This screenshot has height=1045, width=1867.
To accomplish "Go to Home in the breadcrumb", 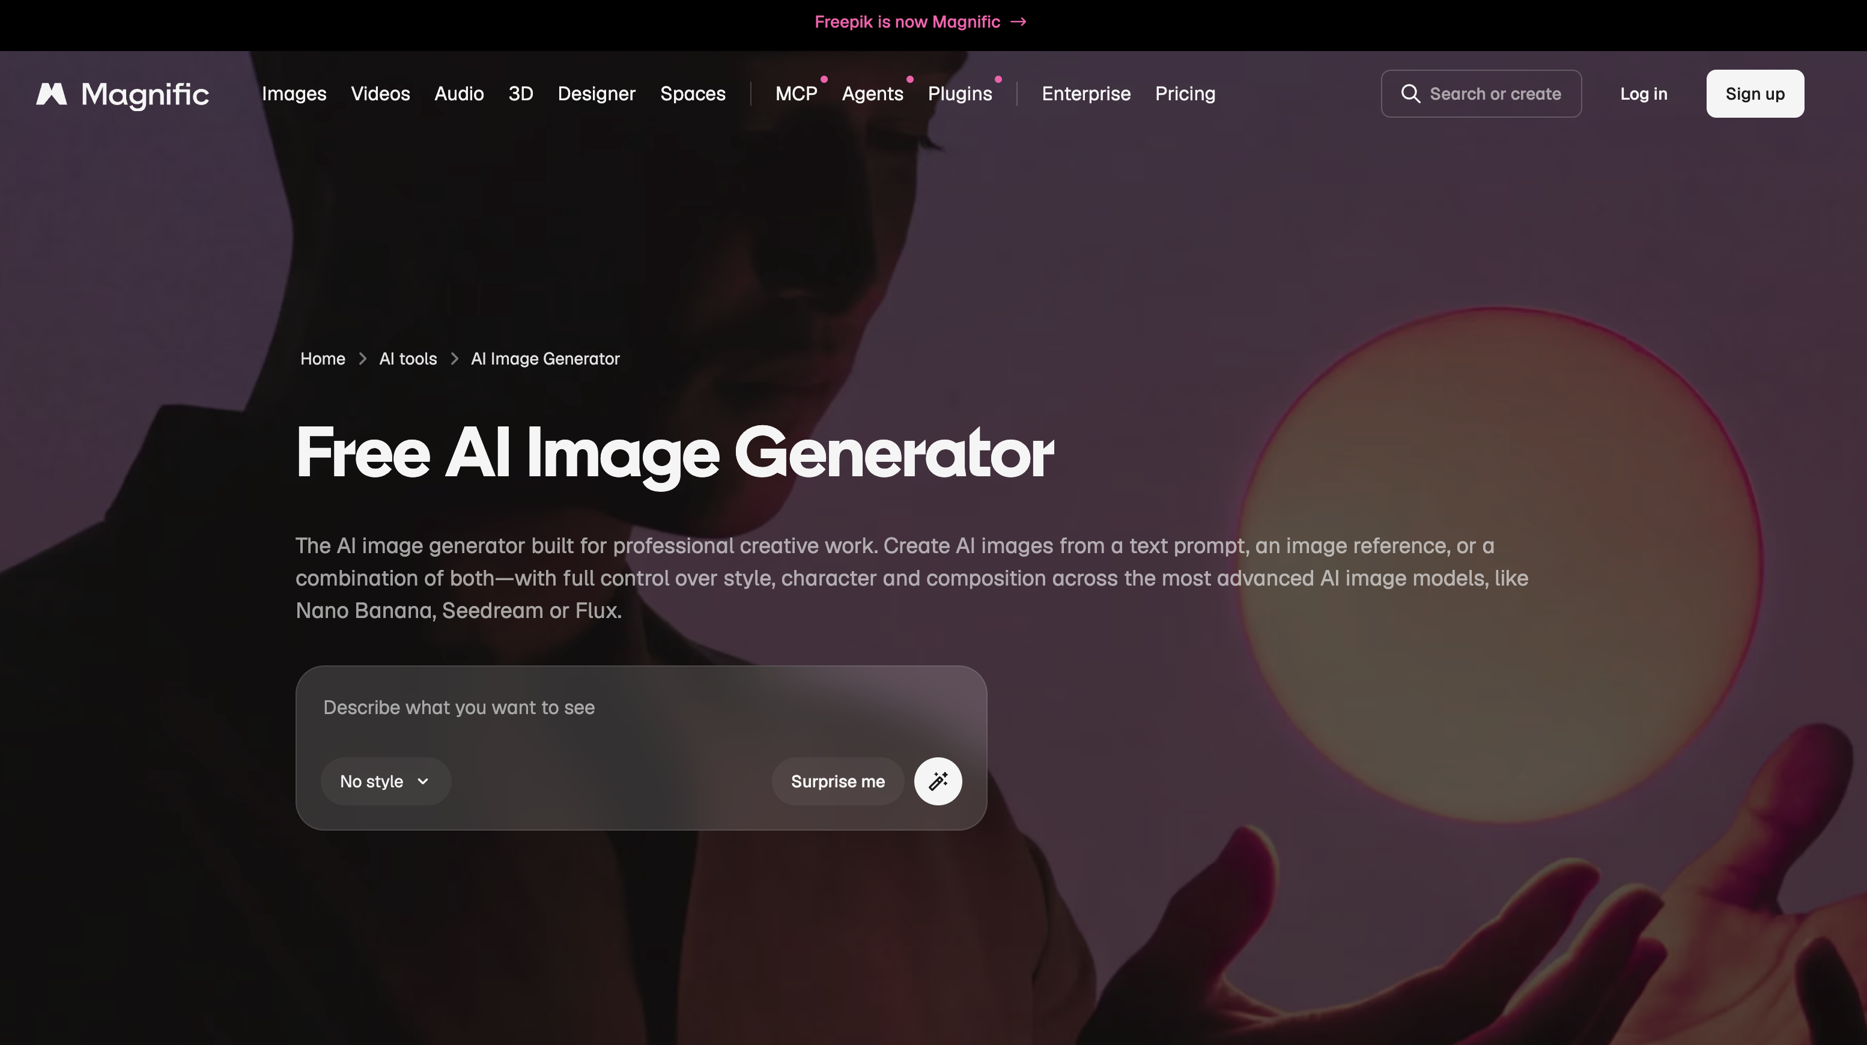I will (x=323, y=359).
